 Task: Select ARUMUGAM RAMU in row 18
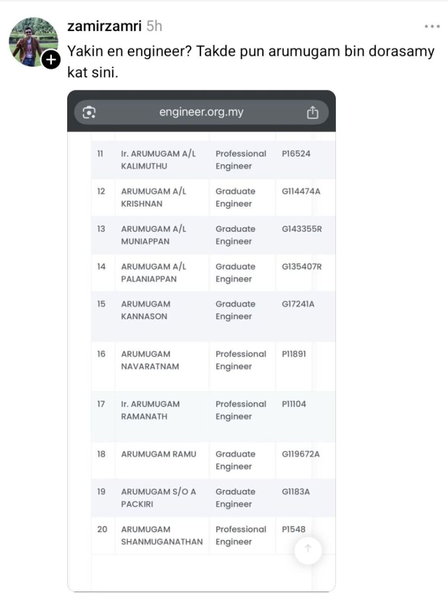click(x=158, y=454)
